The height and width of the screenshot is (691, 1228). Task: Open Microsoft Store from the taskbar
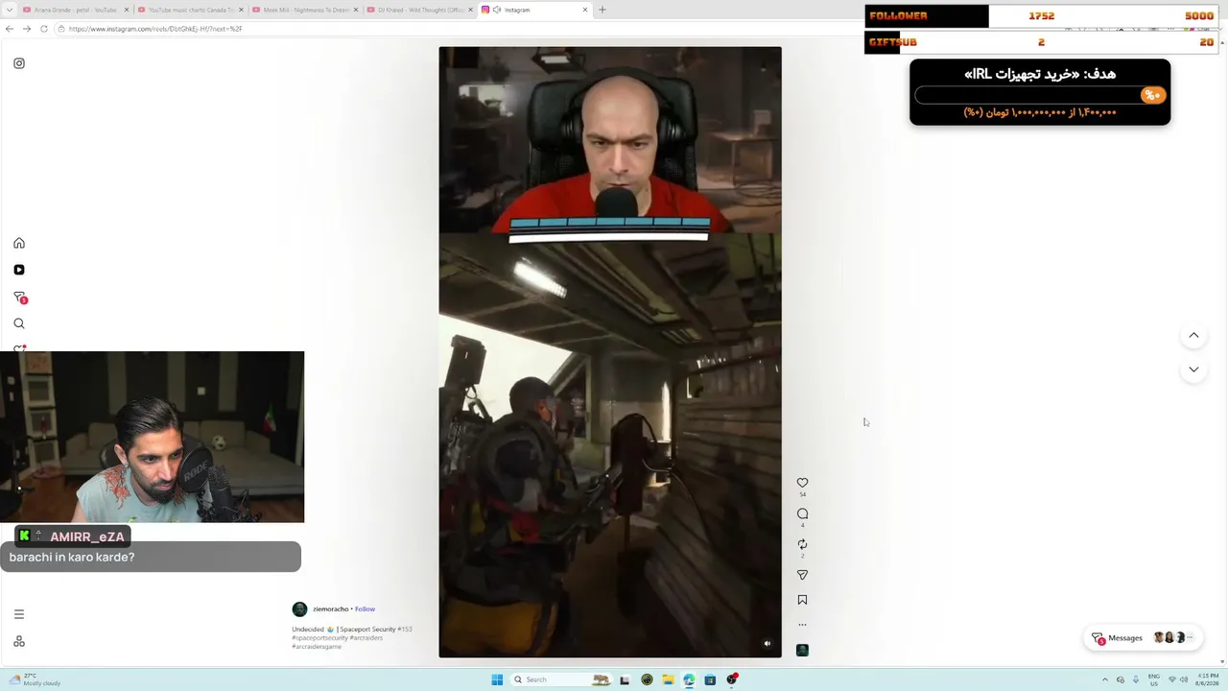(x=710, y=679)
